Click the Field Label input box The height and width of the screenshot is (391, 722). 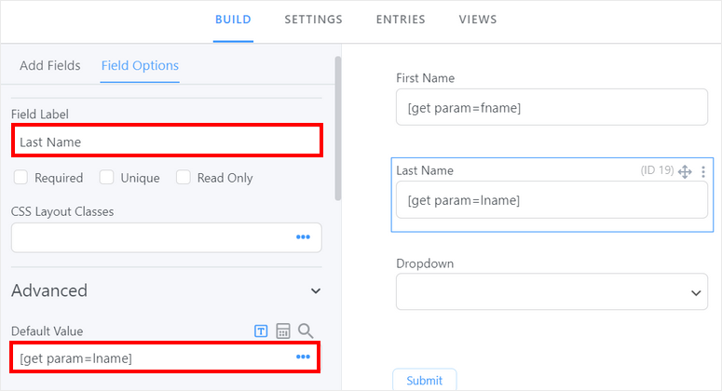[x=168, y=142]
